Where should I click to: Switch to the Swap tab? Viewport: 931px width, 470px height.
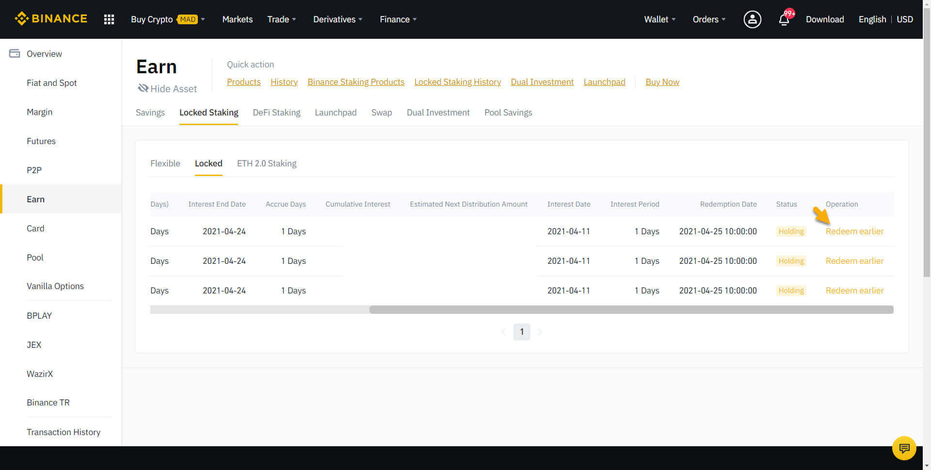(x=382, y=113)
